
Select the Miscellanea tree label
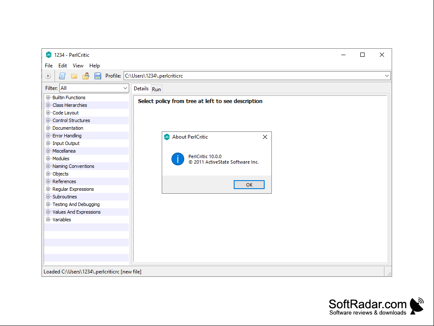tap(64, 151)
